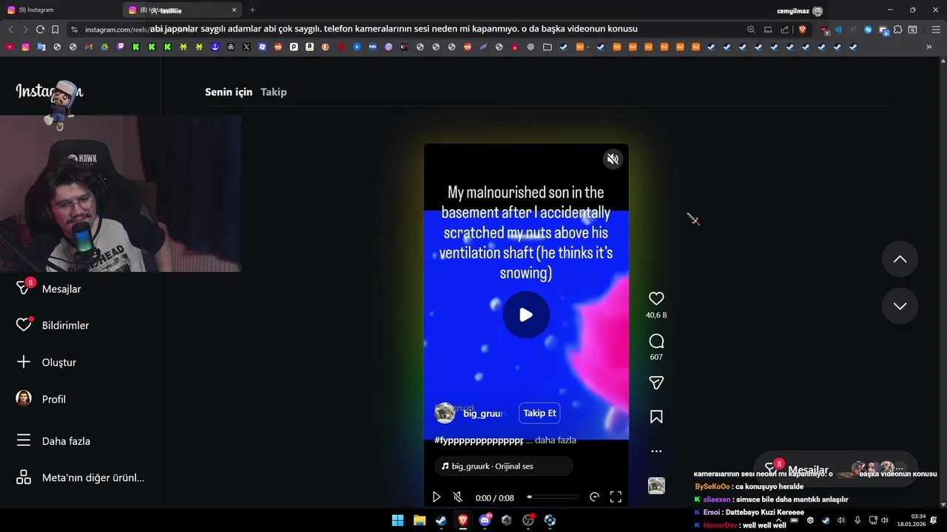Open the big_gruurk avatar in the reel
Image resolution: width=947 pixels, height=532 pixels.
click(x=445, y=412)
